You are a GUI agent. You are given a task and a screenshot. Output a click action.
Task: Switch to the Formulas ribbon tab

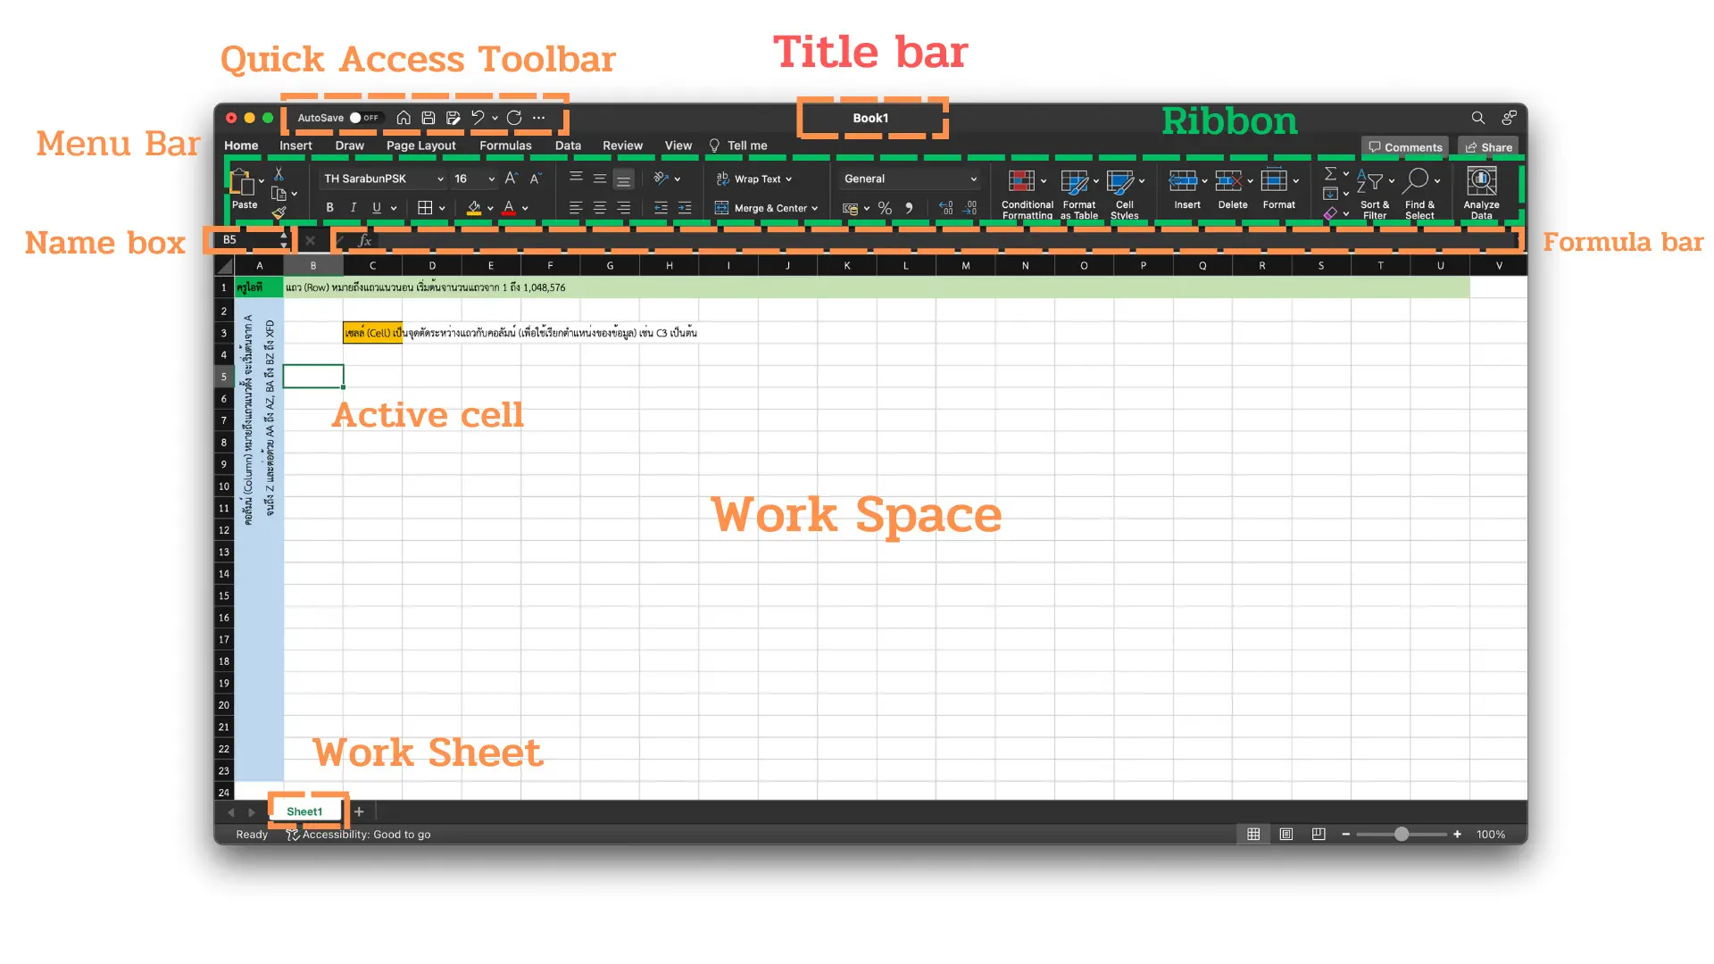click(505, 145)
